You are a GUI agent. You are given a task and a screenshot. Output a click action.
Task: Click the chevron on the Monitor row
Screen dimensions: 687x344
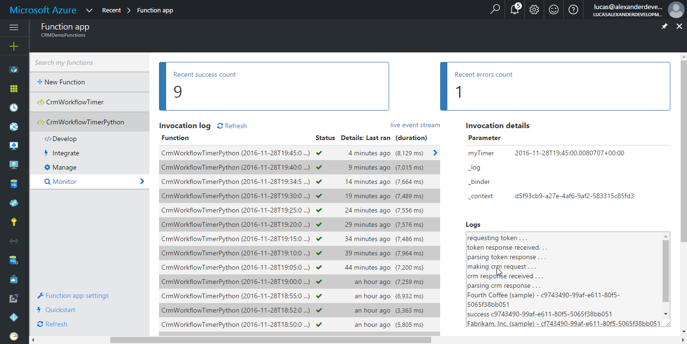coord(142,182)
